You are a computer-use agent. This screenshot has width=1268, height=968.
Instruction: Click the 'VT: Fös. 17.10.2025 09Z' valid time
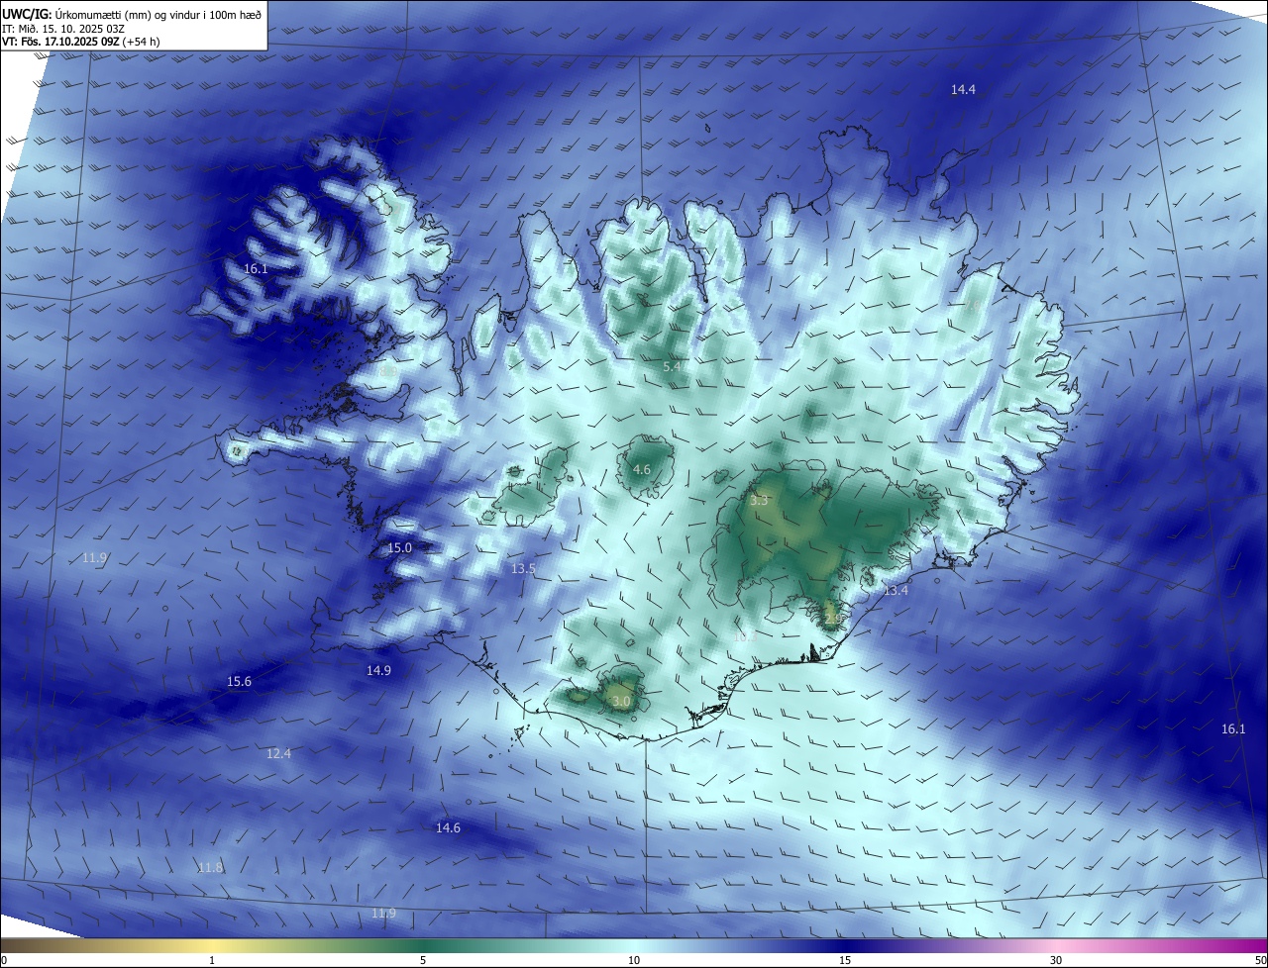tap(61, 43)
